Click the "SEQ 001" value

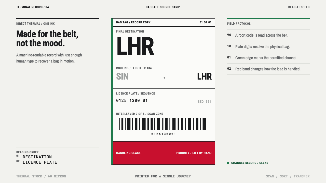pyautogui.click(x=205, y=102)
